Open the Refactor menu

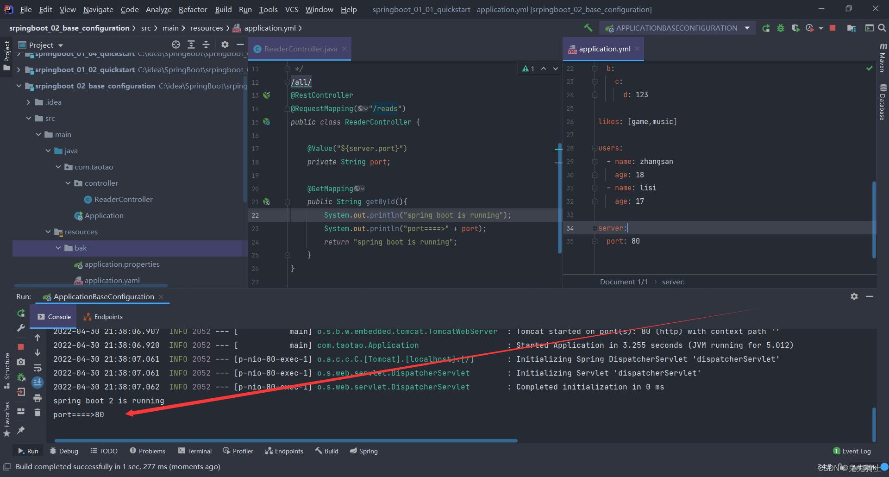193,9
